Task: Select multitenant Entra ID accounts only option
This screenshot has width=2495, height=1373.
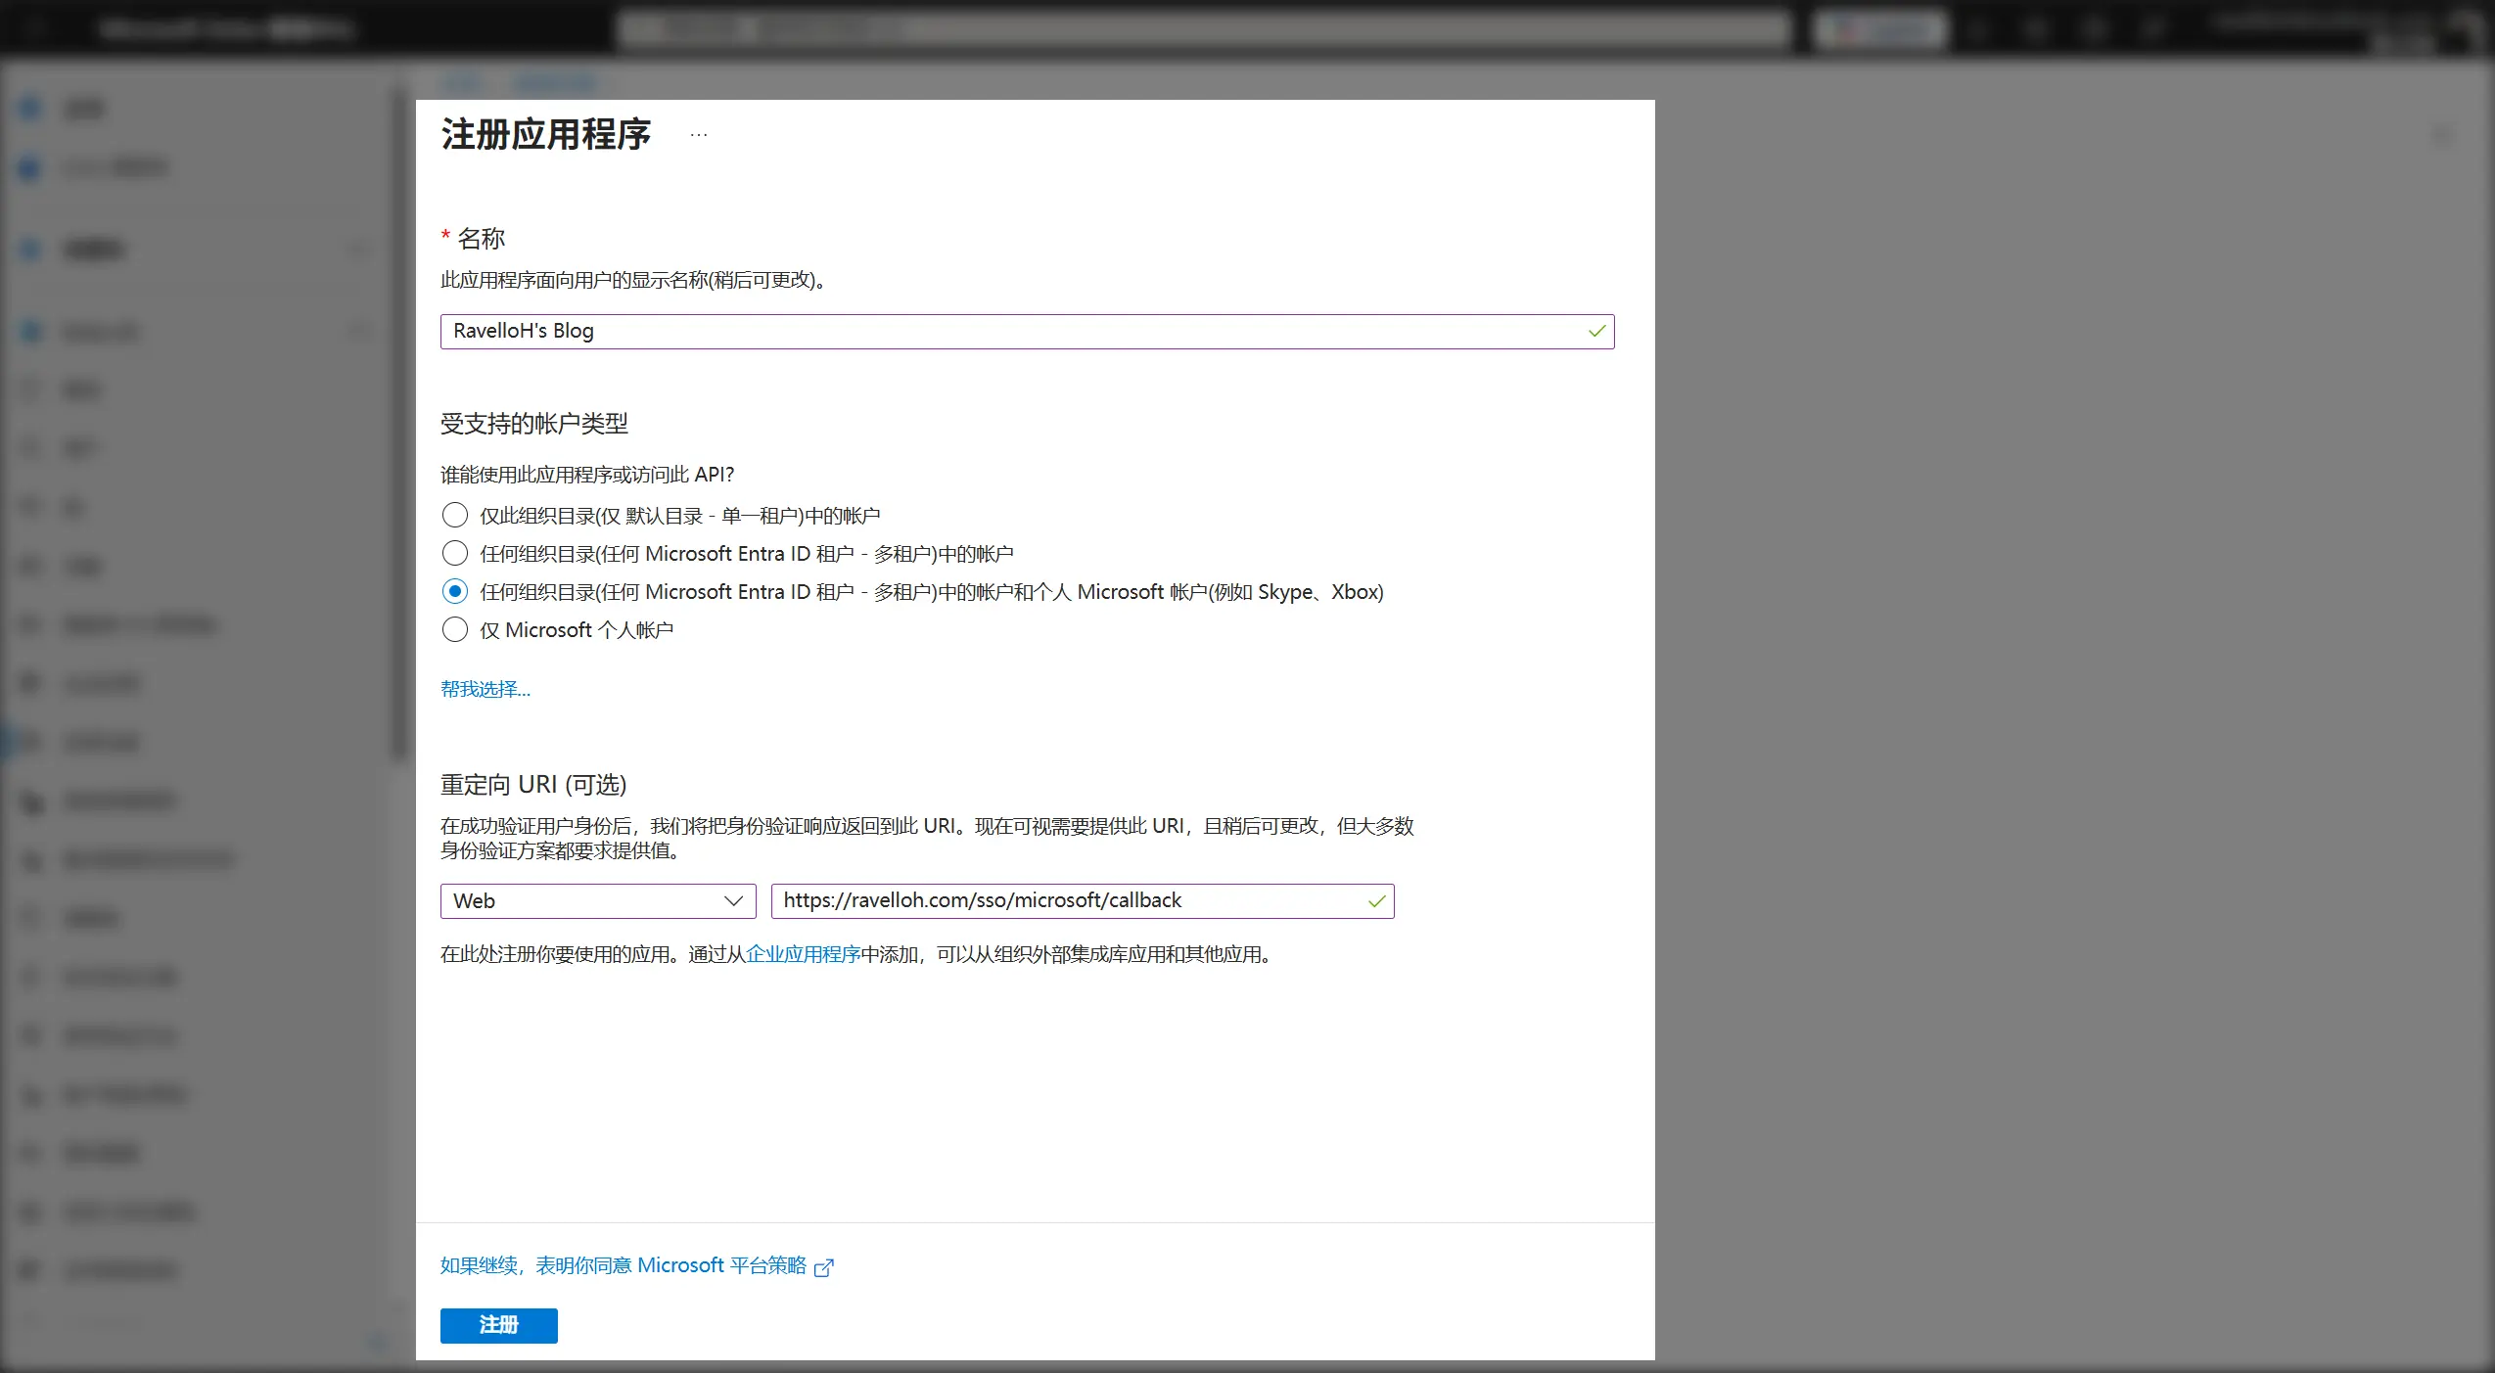Action: (455, 554)
